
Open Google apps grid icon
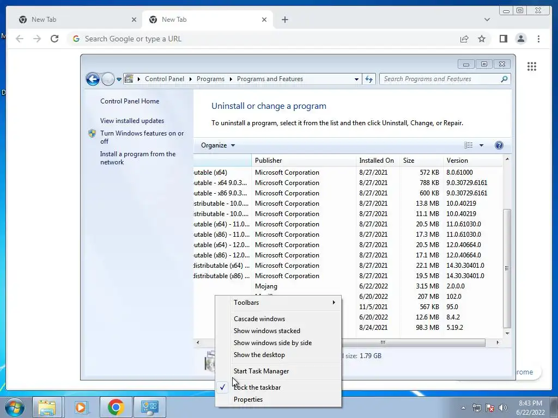tap(532, 66)
